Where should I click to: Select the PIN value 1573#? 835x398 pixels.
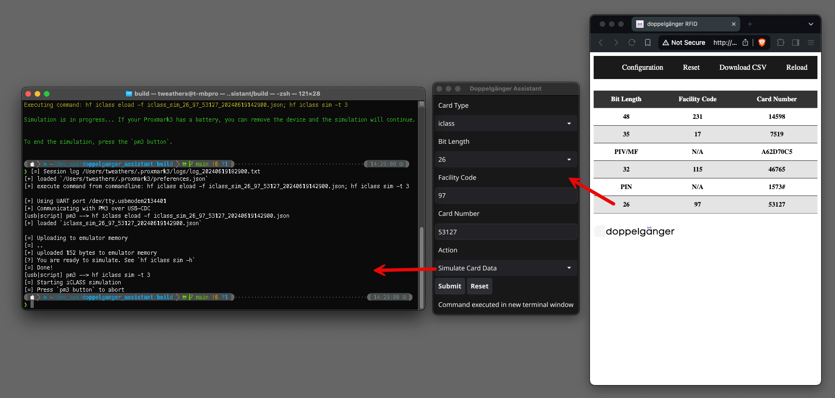(x=777, y=187)
